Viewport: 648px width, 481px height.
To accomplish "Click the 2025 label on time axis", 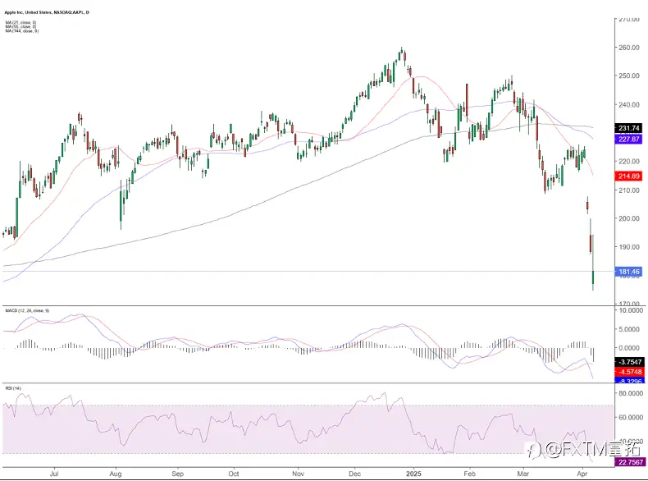I will 413,474.
